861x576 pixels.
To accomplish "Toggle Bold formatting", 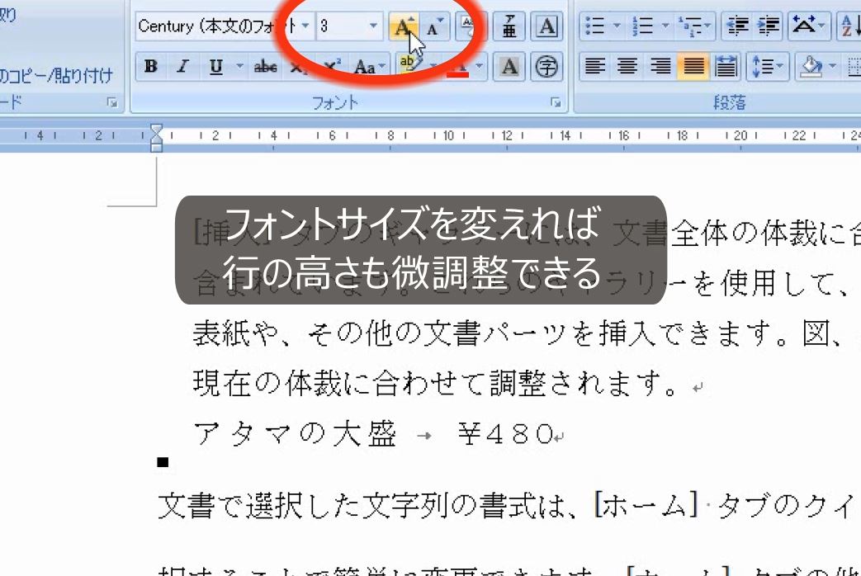I will 150,68.
